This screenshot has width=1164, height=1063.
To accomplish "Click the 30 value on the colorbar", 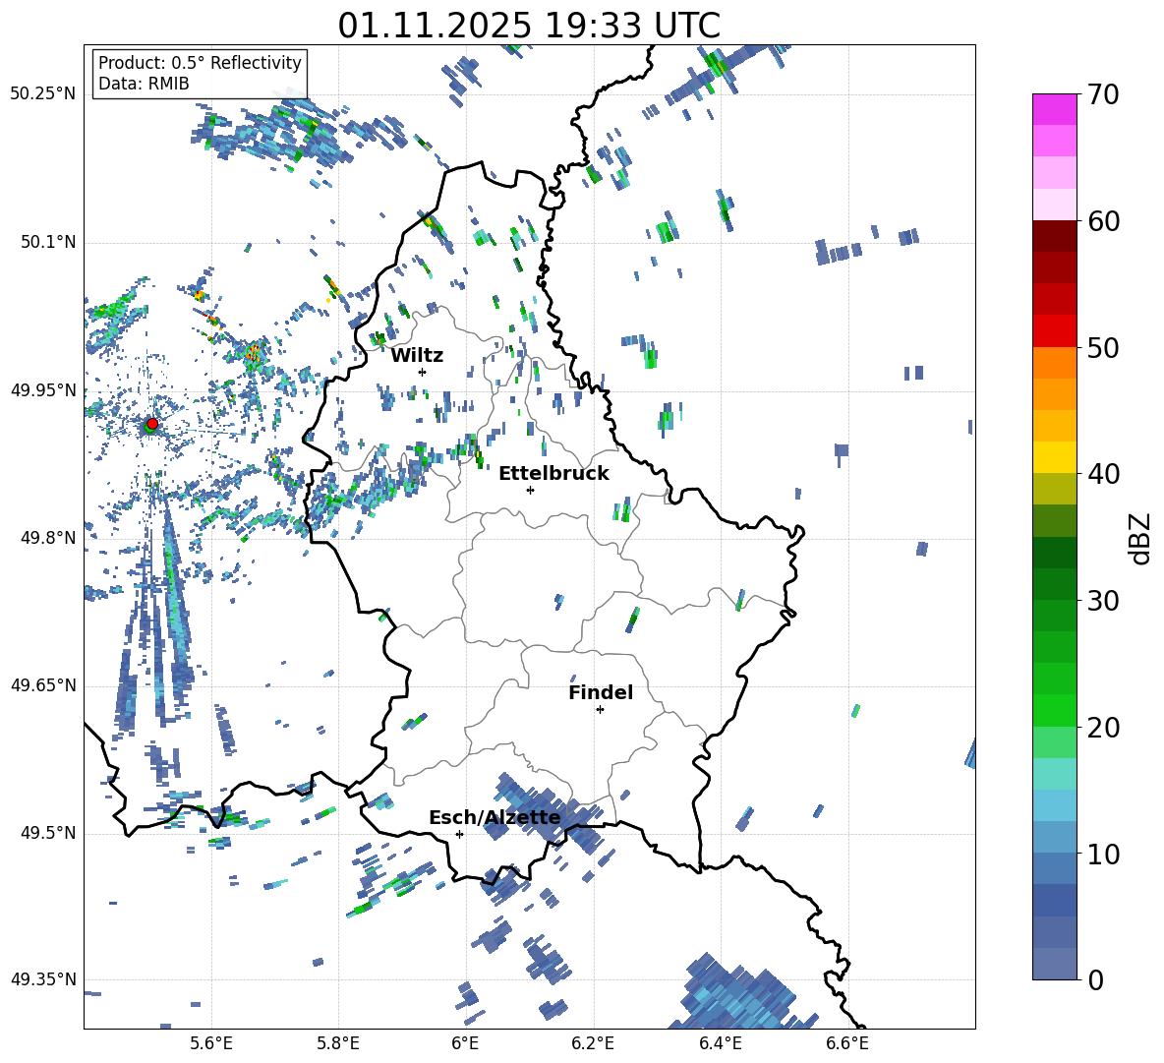I will pos(1103,601).
